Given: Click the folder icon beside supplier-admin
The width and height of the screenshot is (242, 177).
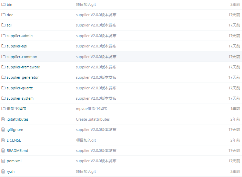Looking at the screenshot, I should pos(3,36).
